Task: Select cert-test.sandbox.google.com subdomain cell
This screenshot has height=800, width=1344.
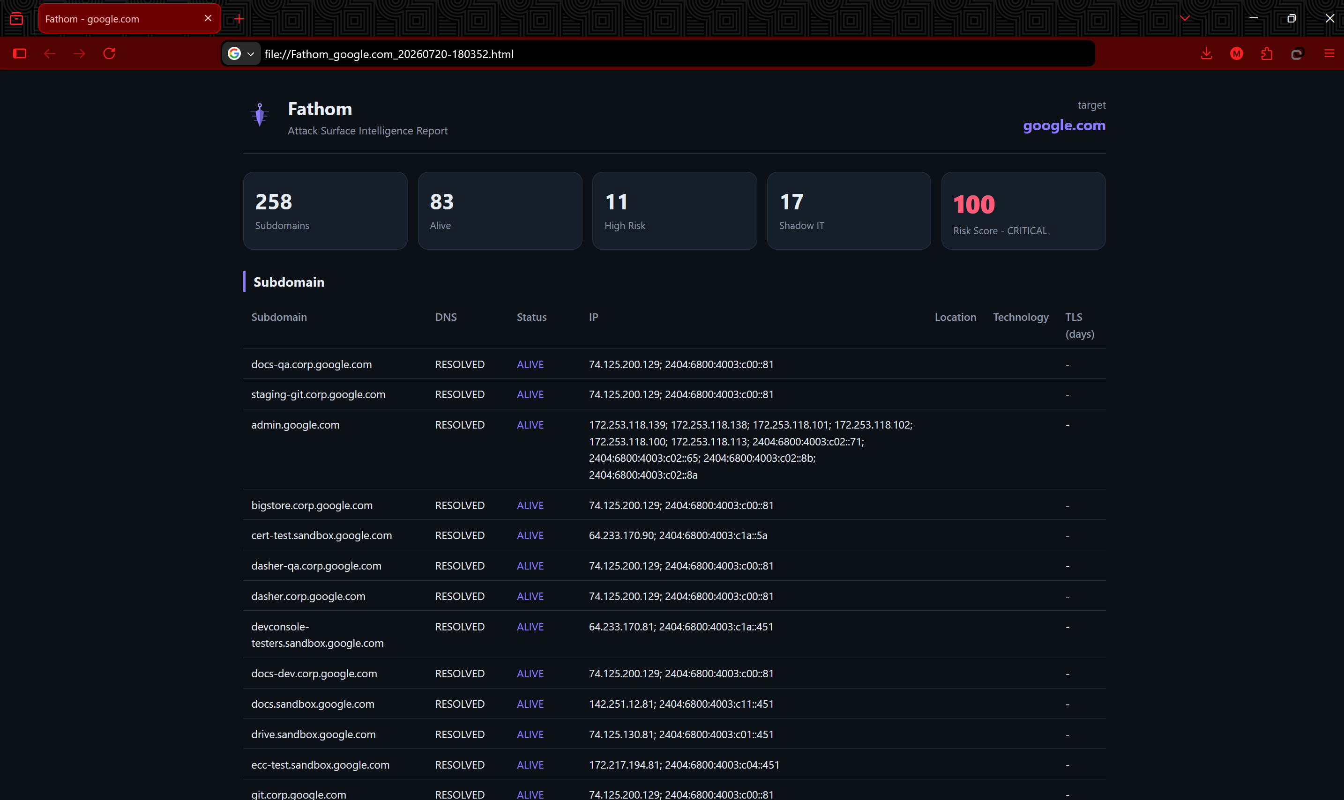Action: (321, 535)
